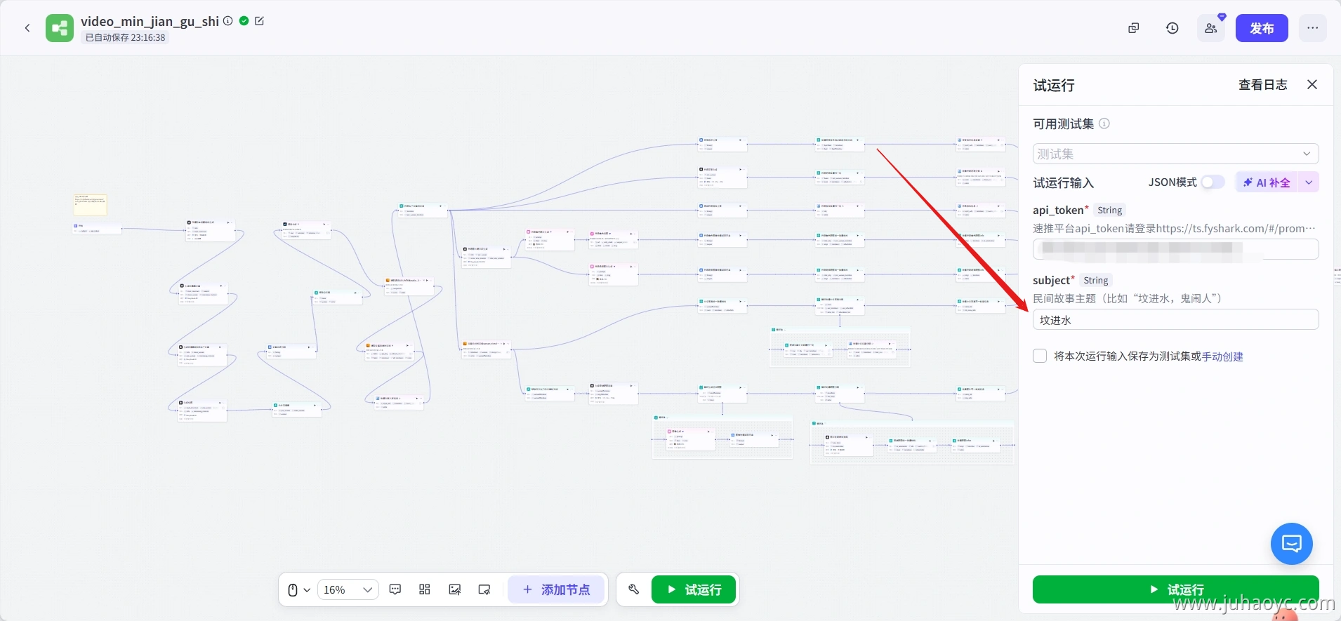
Task: Open the version history clock icon
Action: [1172, 28]
